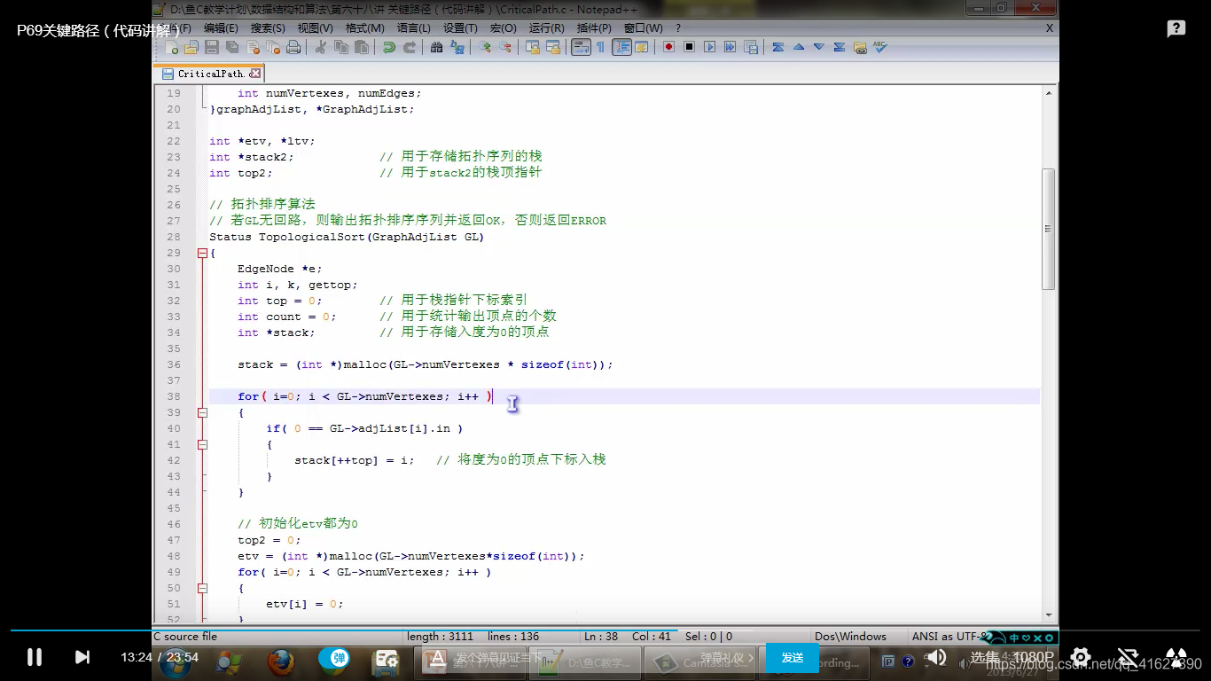Click the help question mark icon
This screenshot has width=1211, height=681.
1176,29
